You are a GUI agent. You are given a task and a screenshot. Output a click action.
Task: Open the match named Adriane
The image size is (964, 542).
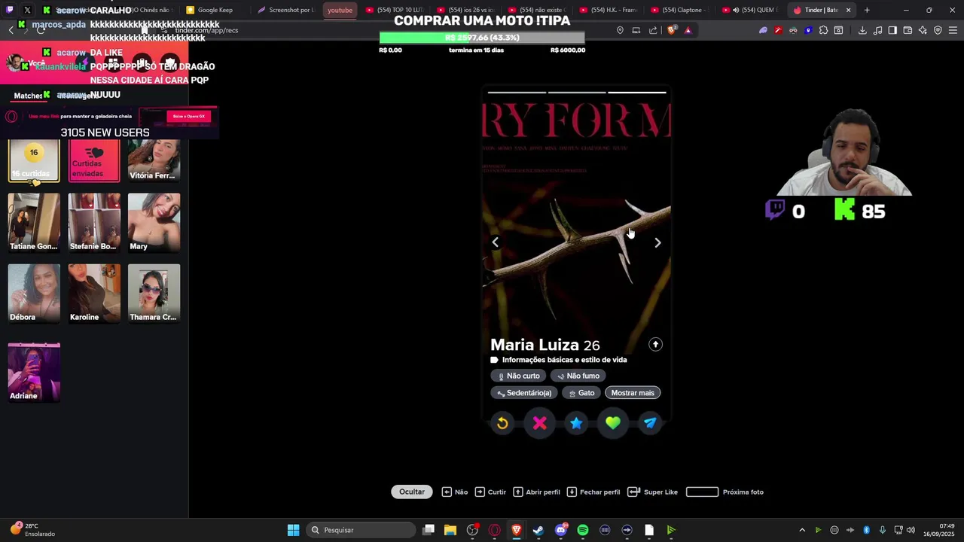[34, 372]
